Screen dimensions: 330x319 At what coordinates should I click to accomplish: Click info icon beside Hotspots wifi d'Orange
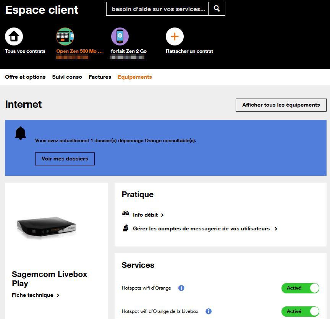point(181,288)
